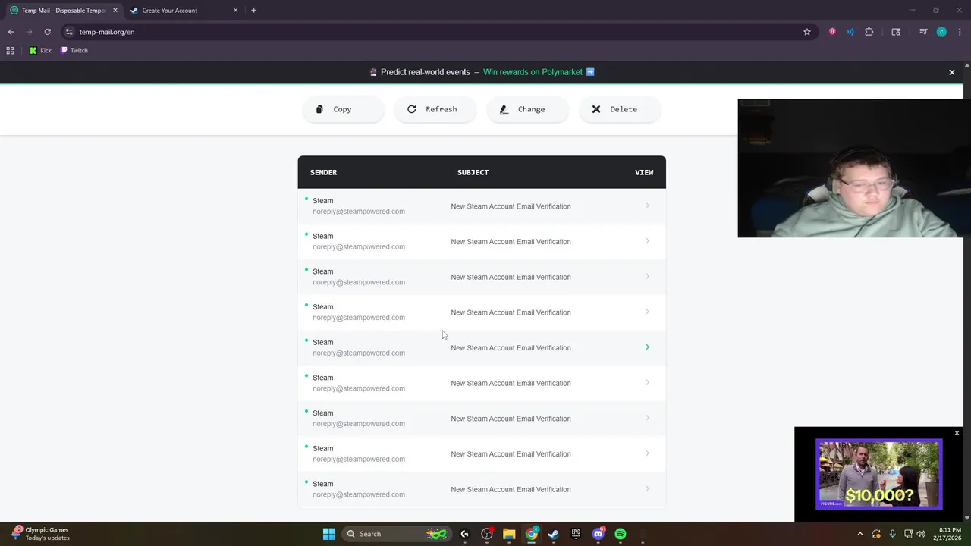Image resolution: width=971 pixels, height=546 pixels.
Task: Open the Twitch bookmark
Action: (x=74, y=51)
